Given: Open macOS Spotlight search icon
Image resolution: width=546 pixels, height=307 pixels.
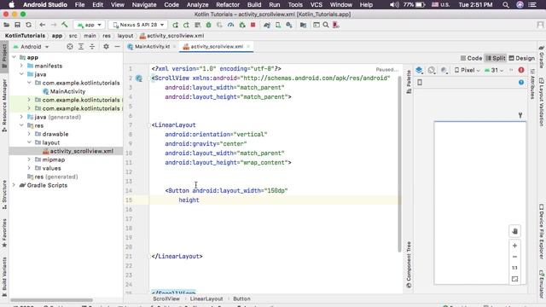Looking at the screenshot, I should (506, 5).
